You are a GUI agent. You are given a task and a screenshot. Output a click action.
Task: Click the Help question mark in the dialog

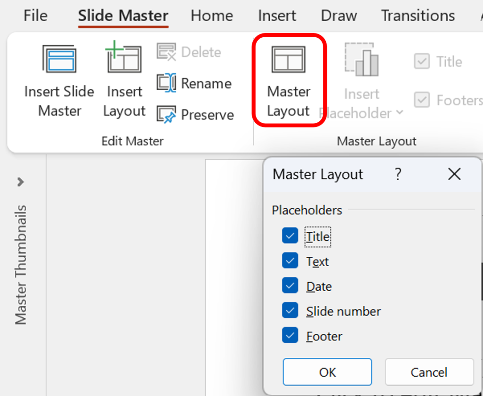coord(398,175)
